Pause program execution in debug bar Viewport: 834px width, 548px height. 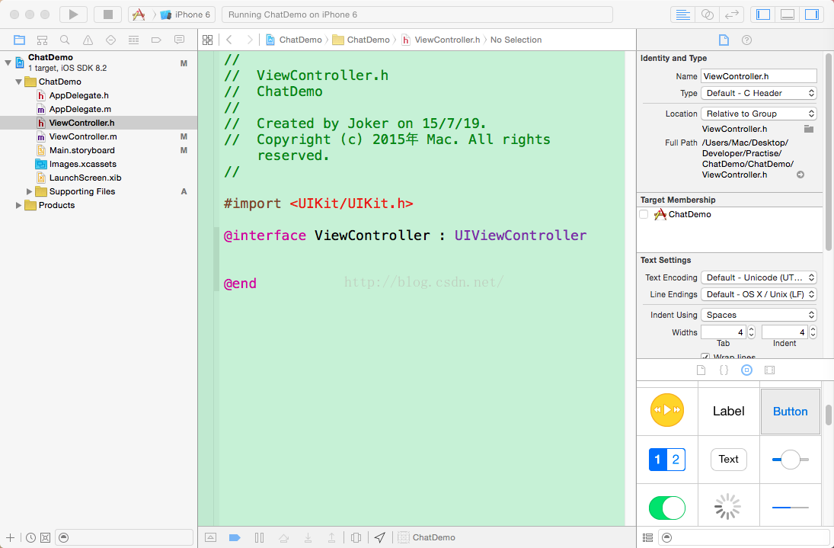(x=259, y=538)
